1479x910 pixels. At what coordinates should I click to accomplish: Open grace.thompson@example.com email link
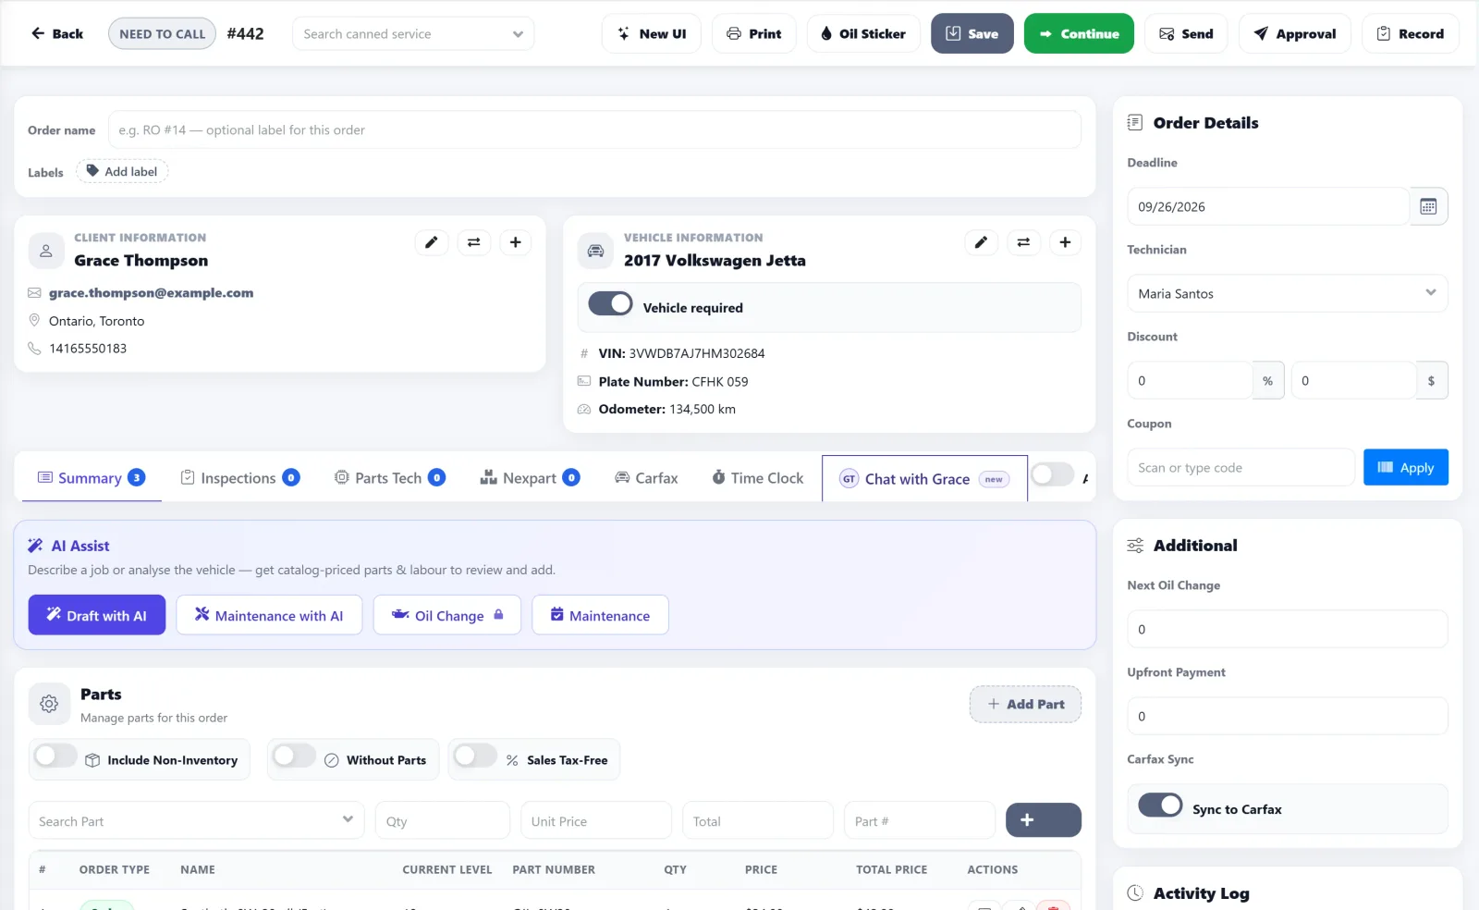pos(151,293)
